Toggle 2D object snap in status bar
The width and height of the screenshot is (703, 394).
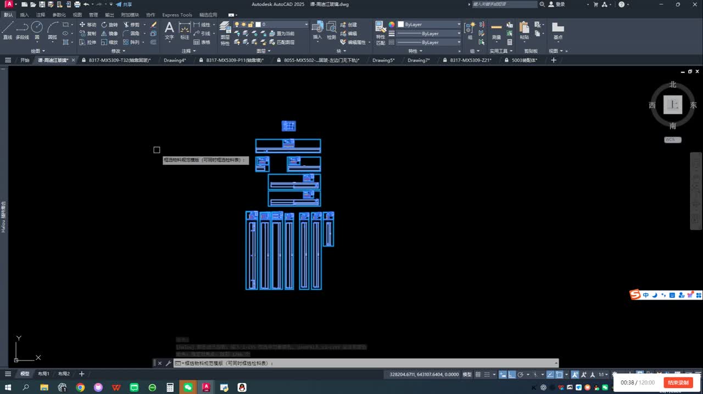[559, 374]
